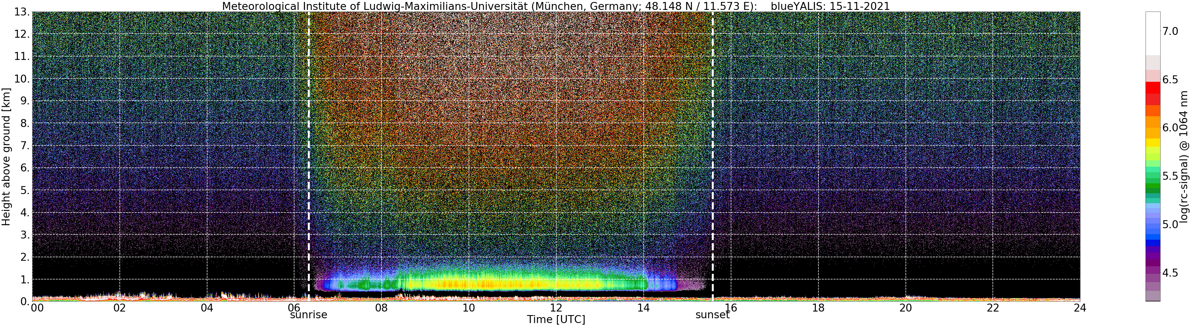
Task: Click the 'sunset' label below the axis
Action: pos(712,315)
